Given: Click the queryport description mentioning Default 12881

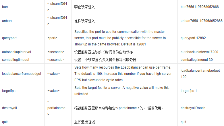Looking at the screenshot, I should (120, 38).
